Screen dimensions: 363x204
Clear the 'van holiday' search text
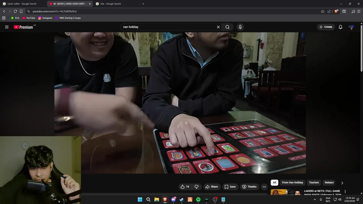tap(218, 27)
